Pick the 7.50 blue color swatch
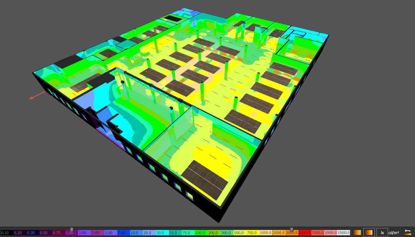 coord(123,233)
